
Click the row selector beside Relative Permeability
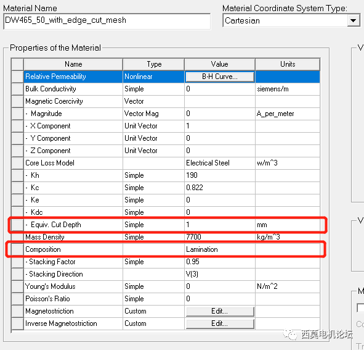coord(17,77)
